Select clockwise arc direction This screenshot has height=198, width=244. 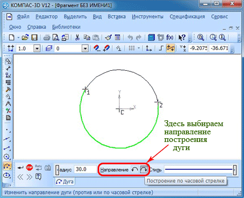click(x=144, y=170)
